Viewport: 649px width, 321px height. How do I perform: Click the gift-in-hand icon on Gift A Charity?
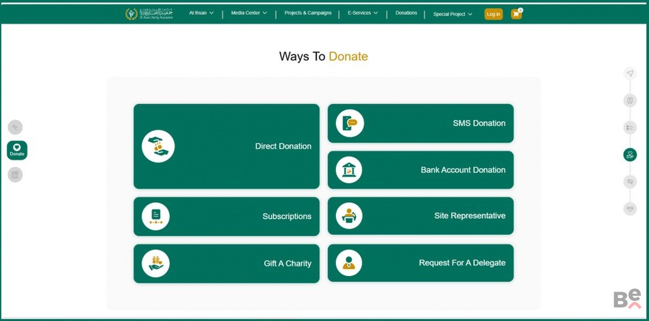pyautogui.click(x=155, y=263)
